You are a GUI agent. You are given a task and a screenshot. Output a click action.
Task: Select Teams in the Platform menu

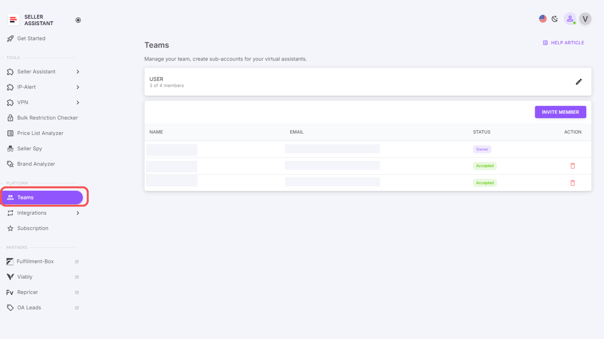tap(25, 197)
